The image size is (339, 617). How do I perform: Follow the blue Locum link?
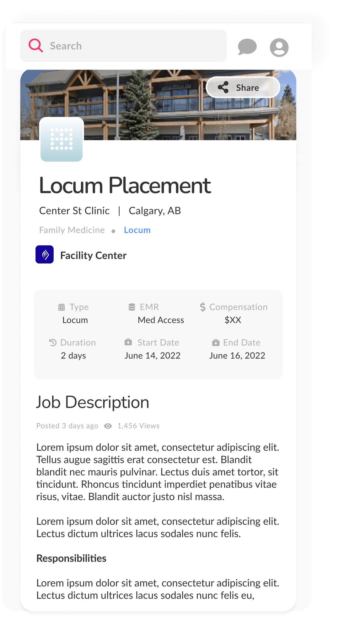pyautogui.click(x=137, y=230)
